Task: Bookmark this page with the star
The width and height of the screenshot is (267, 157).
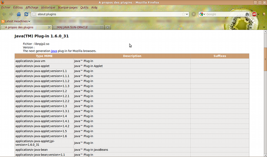Action: coord(183,14)
